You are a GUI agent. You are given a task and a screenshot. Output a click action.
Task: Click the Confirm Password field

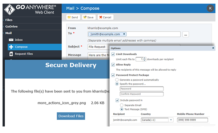coord(142,94)
